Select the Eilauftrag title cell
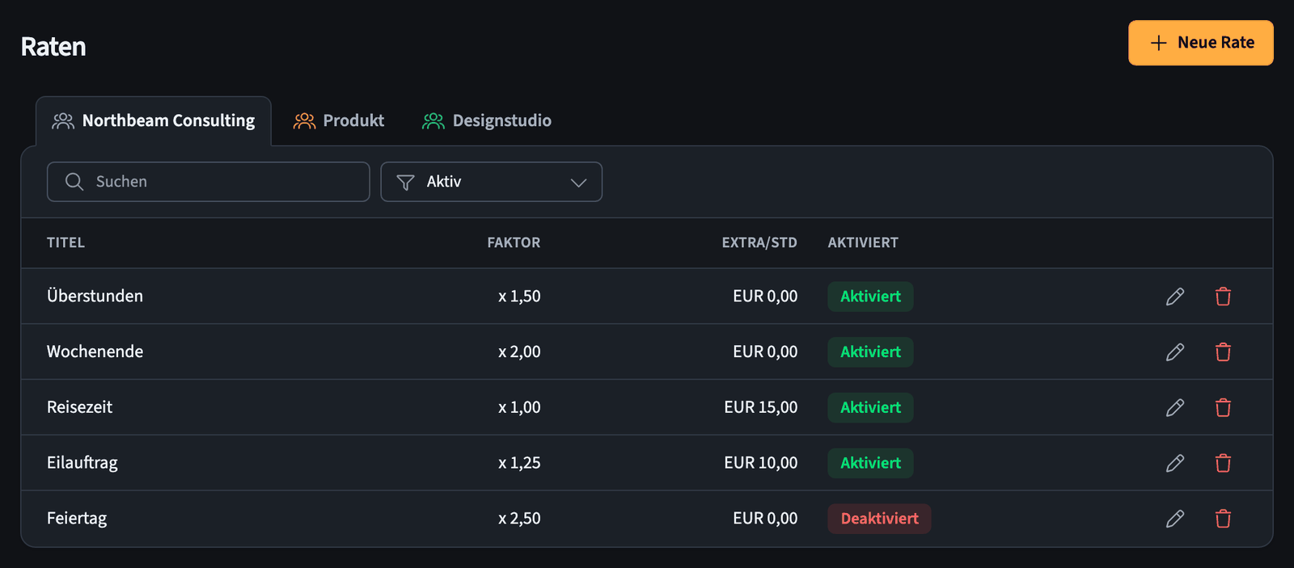This screenshot has width=1294, height=568. click(x=82, y=463)
